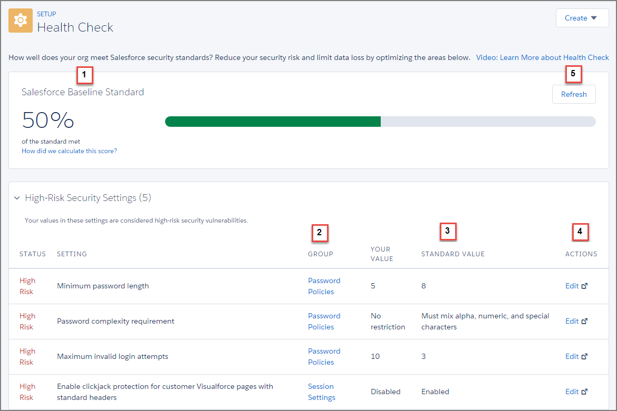Click the green baseline score progress bar
Screen dimensions: 617x411
273,121
